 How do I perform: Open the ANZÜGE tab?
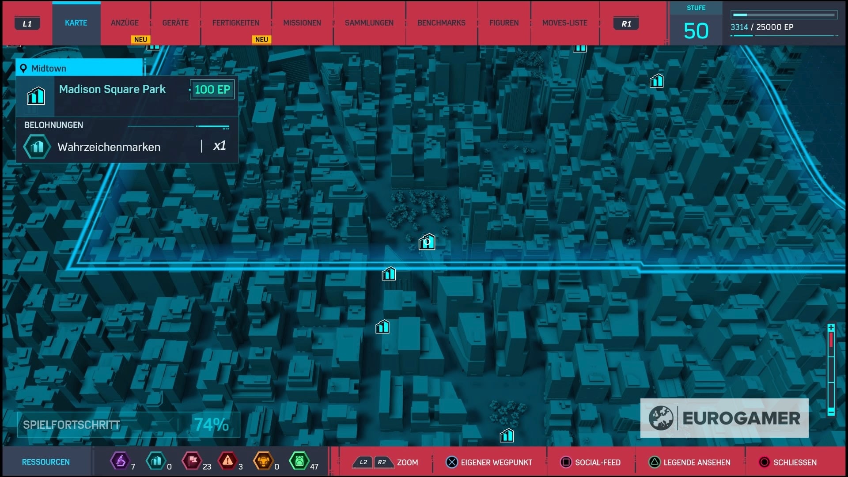125,23
